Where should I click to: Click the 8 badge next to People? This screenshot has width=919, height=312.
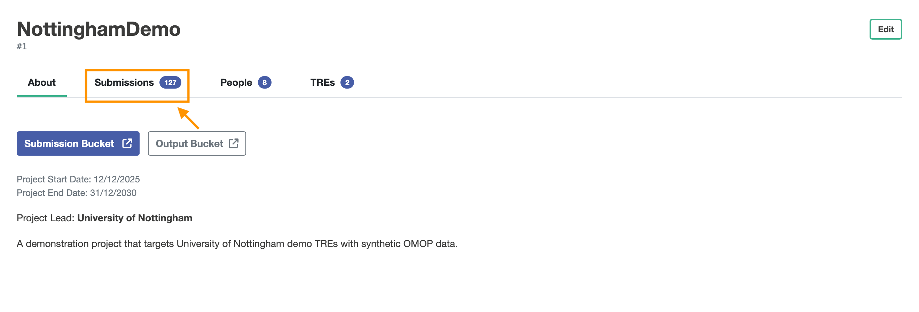pos(264,82)
